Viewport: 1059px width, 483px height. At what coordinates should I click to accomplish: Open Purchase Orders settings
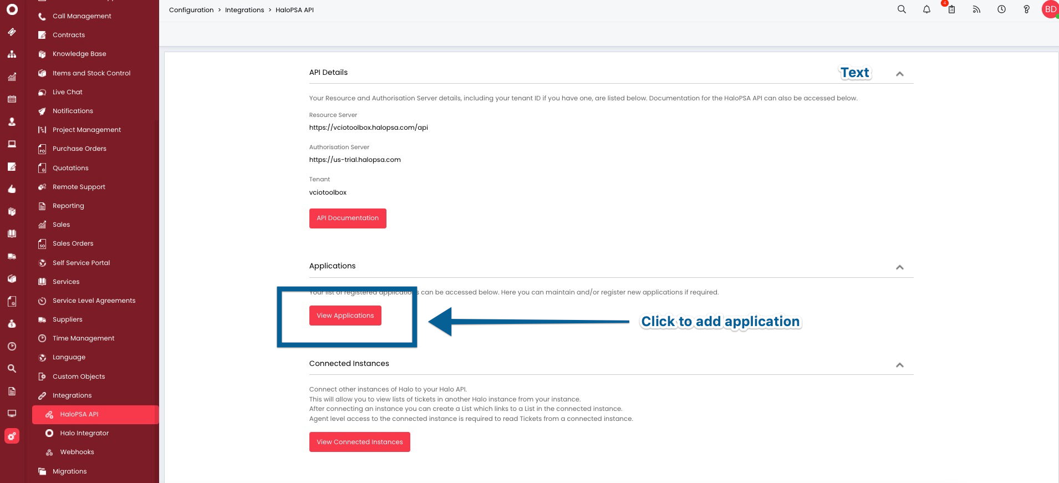click(79, 149)
